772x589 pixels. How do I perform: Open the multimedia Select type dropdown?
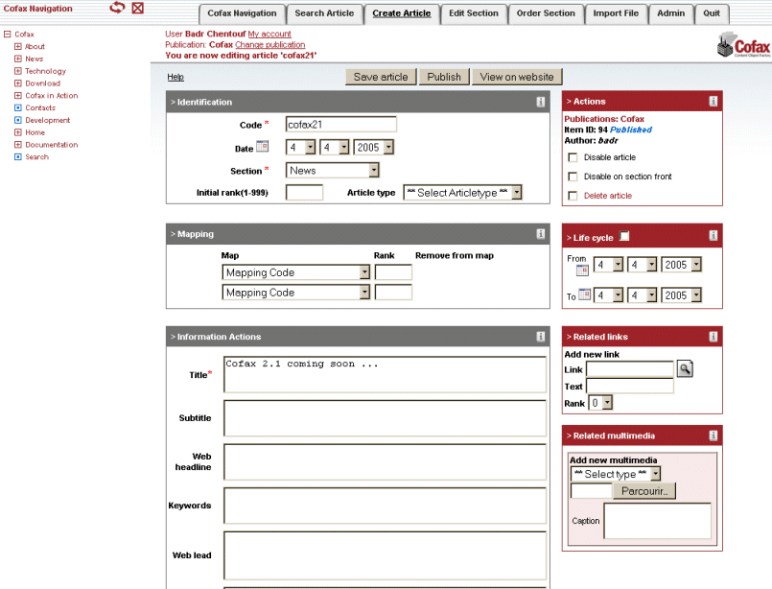616,474
